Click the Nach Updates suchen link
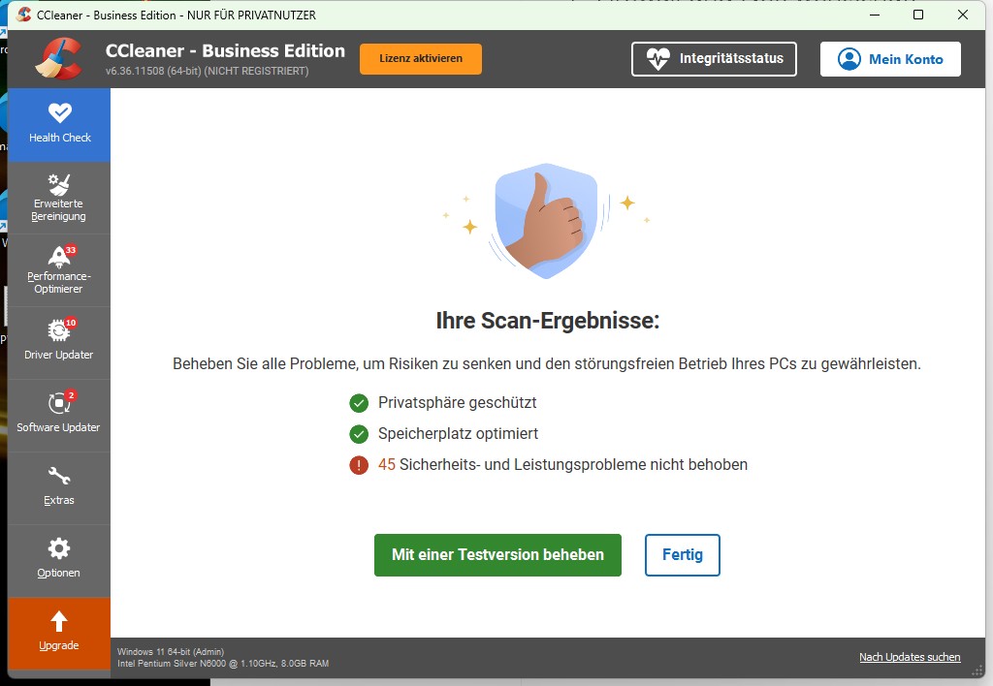The width and height of the screenshot is (993, 686). coord(910,657)
